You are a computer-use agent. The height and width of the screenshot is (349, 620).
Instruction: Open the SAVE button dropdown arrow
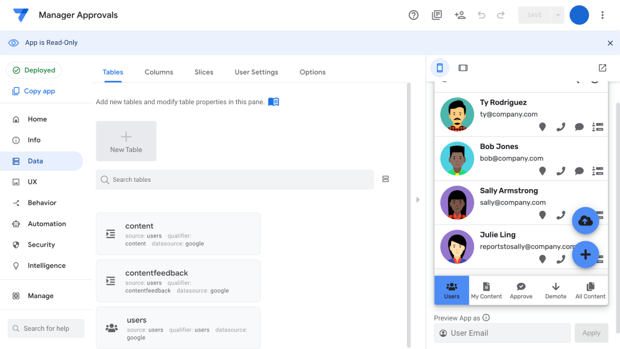point(557,15)
